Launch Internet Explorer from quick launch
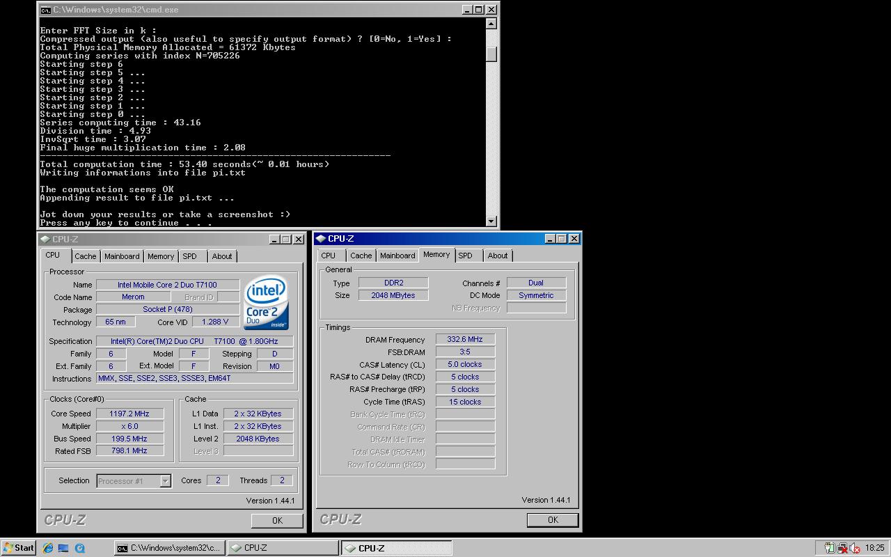891x557 pixels. [47, 548]
